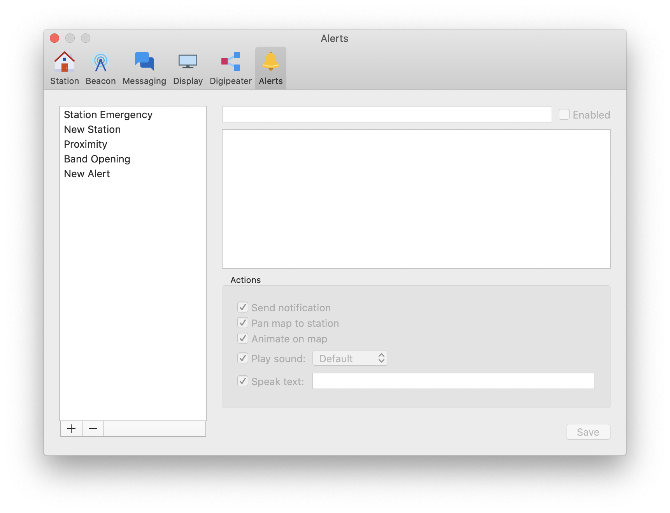Add a new alert with plus button

click(71, 429)
